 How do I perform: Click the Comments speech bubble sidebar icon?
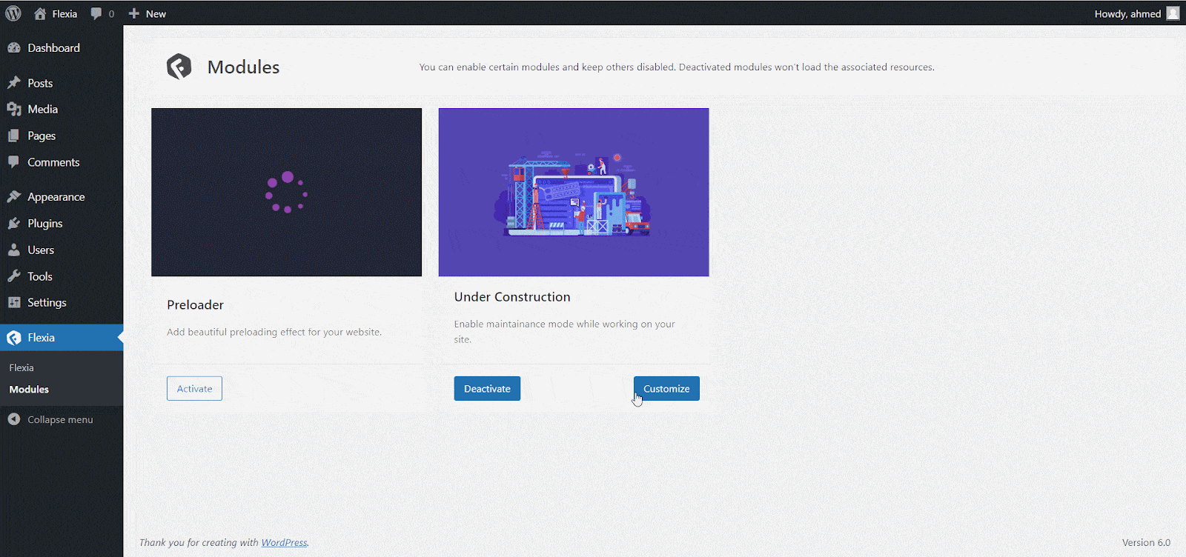[14, 162]
